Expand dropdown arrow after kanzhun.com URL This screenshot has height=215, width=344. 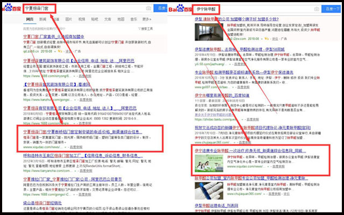[x=74, y=100]
